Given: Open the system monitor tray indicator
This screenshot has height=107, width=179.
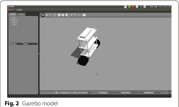Looking at the screenshot, I should pyautogui.click(x=125, y=7).
